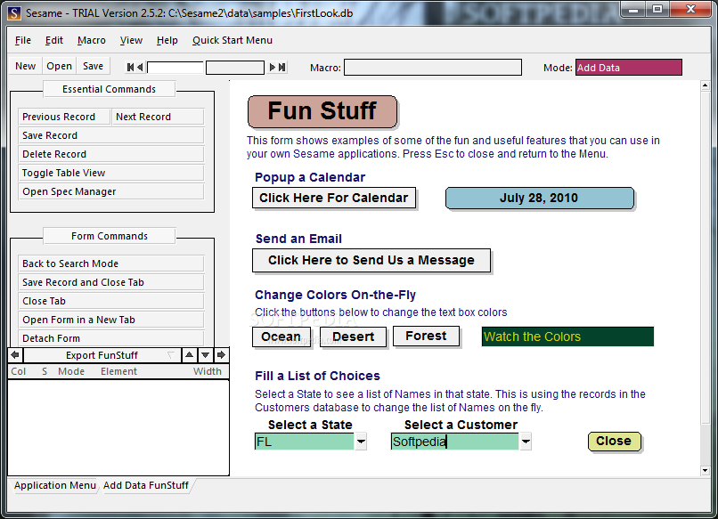The width and height of the screenshot is (718, 519).
Task: Click Here For Calendar button
Action: [334, 198]
